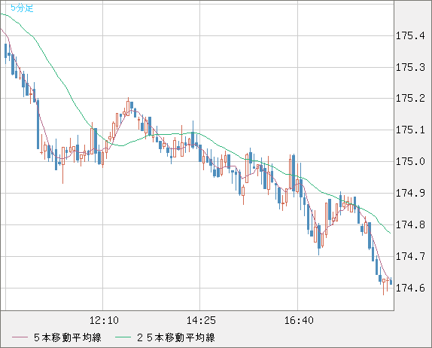Click the last blue candlestick at chart's right edge
Viewport: 432px width, 348px height.
click(x=391, y=282)
